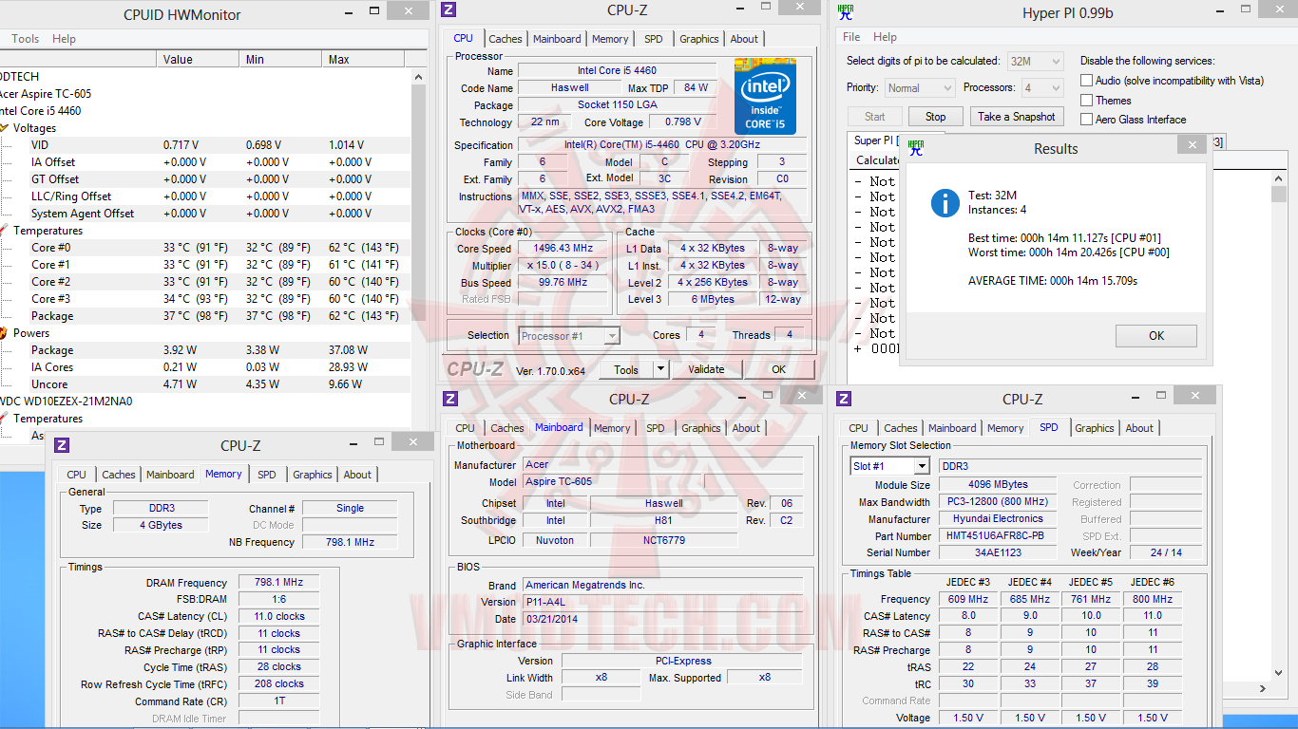The width and height of the screenshot is (1298, 729).
Task: Select the Uncore power row
Action: (x=205, y=384)
